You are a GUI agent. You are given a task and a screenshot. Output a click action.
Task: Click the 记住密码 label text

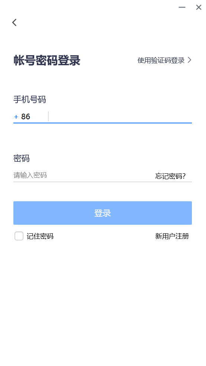tap(40, 236)
